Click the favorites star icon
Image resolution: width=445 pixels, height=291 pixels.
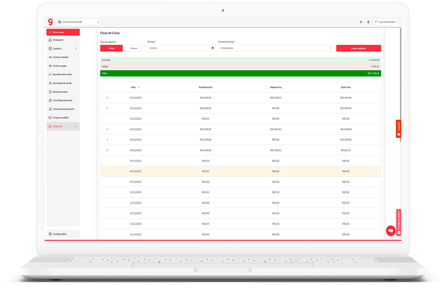point(361,22)
